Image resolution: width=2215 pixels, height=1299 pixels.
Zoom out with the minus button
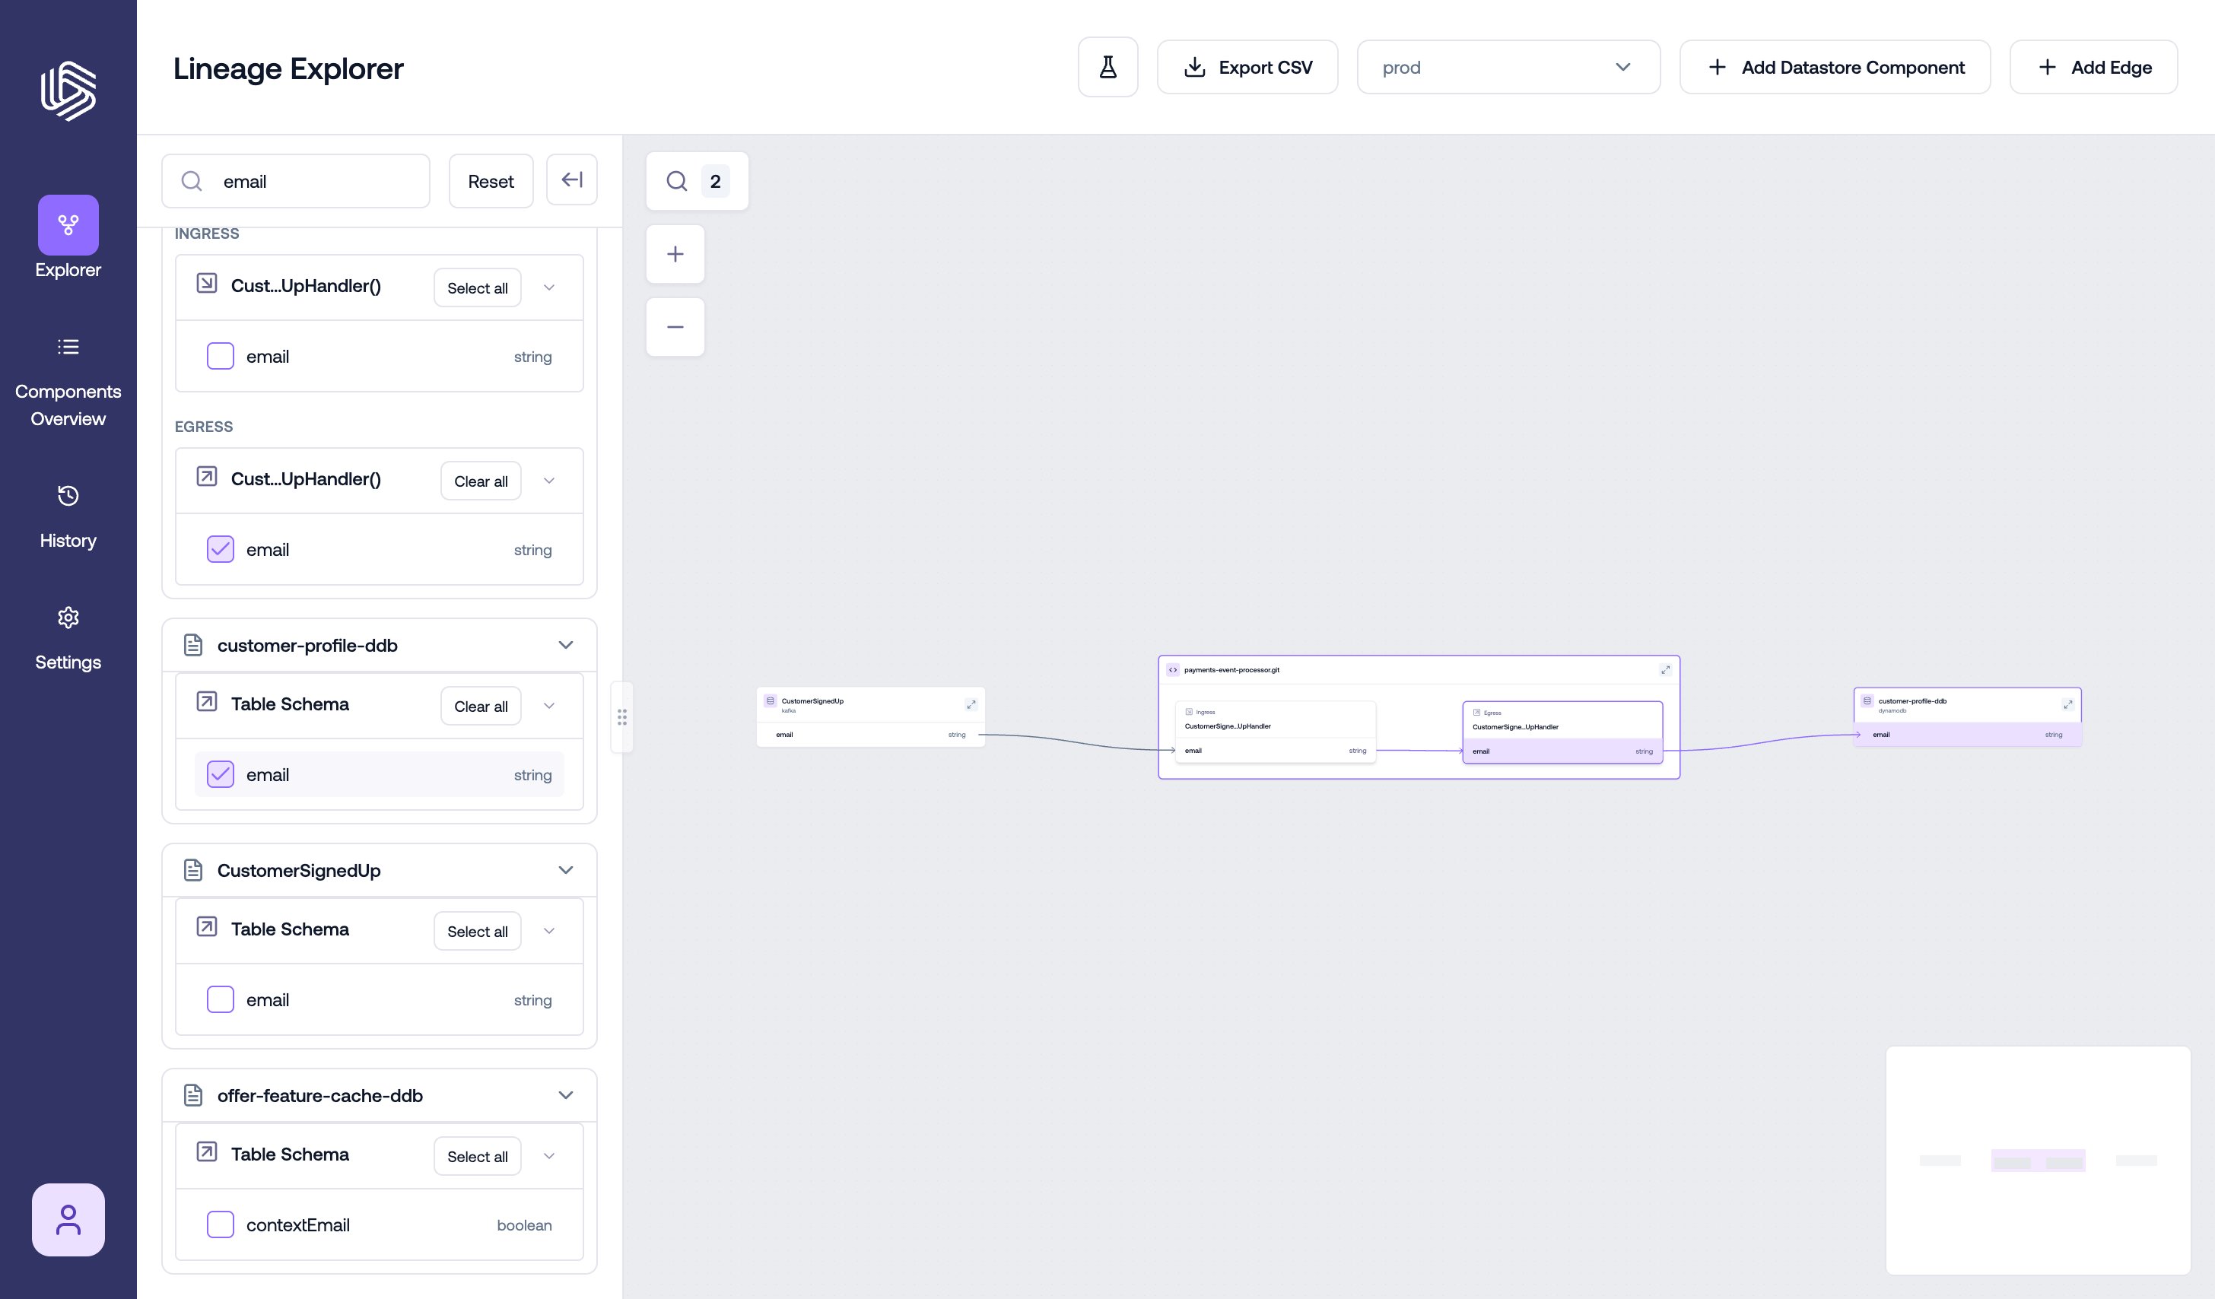tap(675, 327)
